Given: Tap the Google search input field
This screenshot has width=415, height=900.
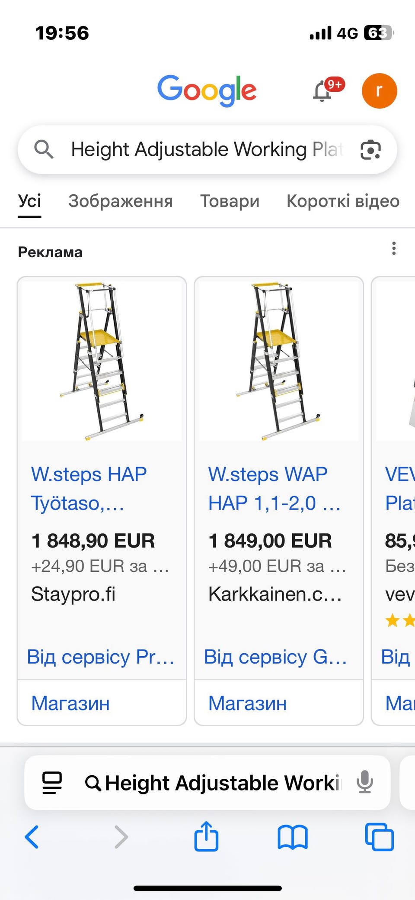Looking at the screenshot, I should tap(207, 150).
